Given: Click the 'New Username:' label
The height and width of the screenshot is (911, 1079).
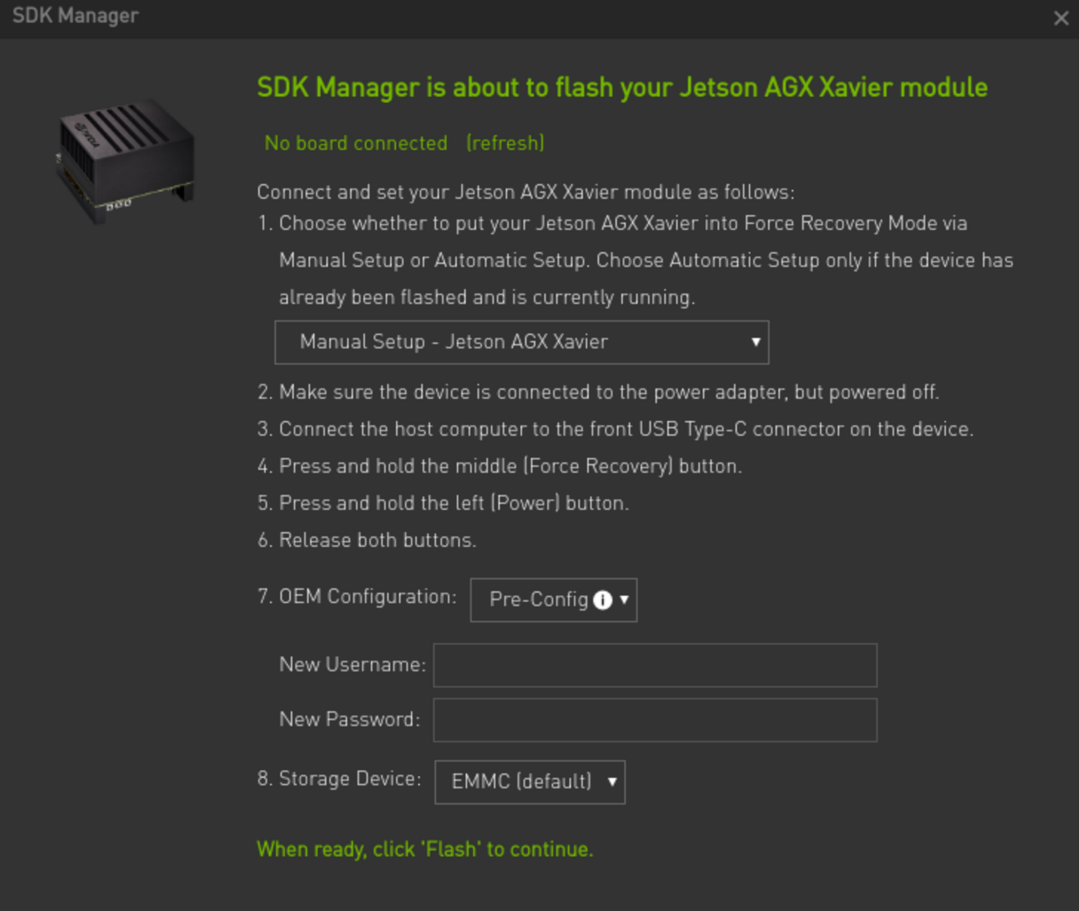Looking at the screenshot, I should point(353,664).
